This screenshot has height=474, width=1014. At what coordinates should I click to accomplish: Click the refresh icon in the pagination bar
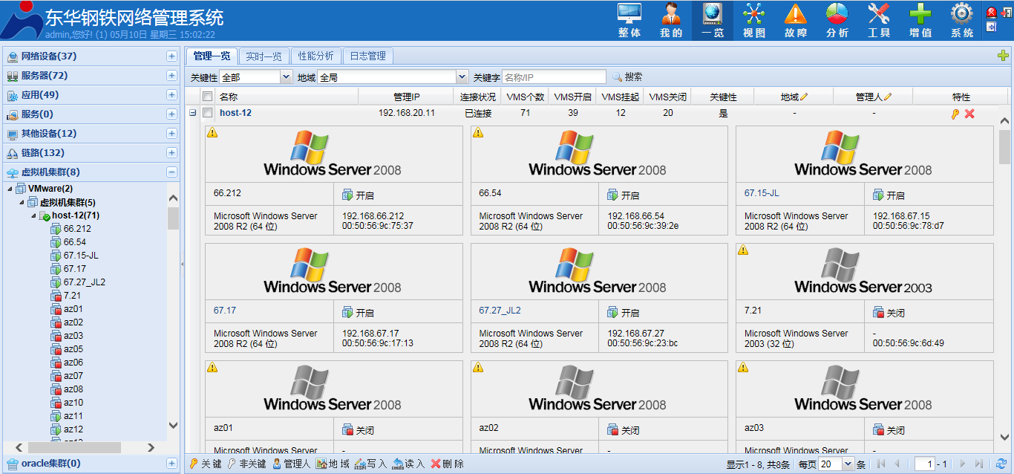(1001, 464)
